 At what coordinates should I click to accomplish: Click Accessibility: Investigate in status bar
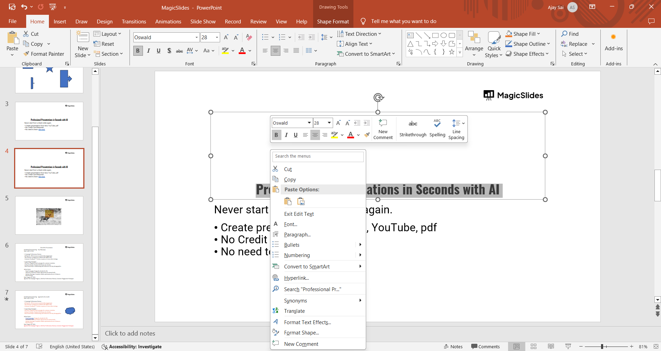[x=132, y=347]
